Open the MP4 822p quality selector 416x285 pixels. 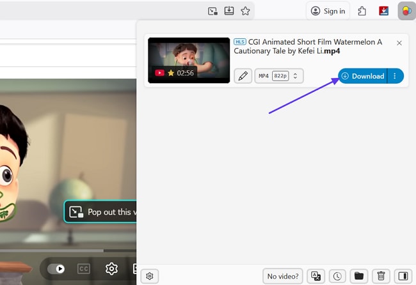[279, 76]
